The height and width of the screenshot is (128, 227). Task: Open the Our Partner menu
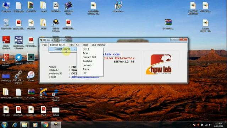99,45
